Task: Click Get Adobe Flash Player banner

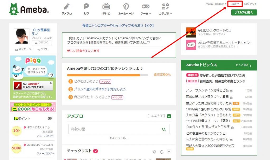Action: 33,86
